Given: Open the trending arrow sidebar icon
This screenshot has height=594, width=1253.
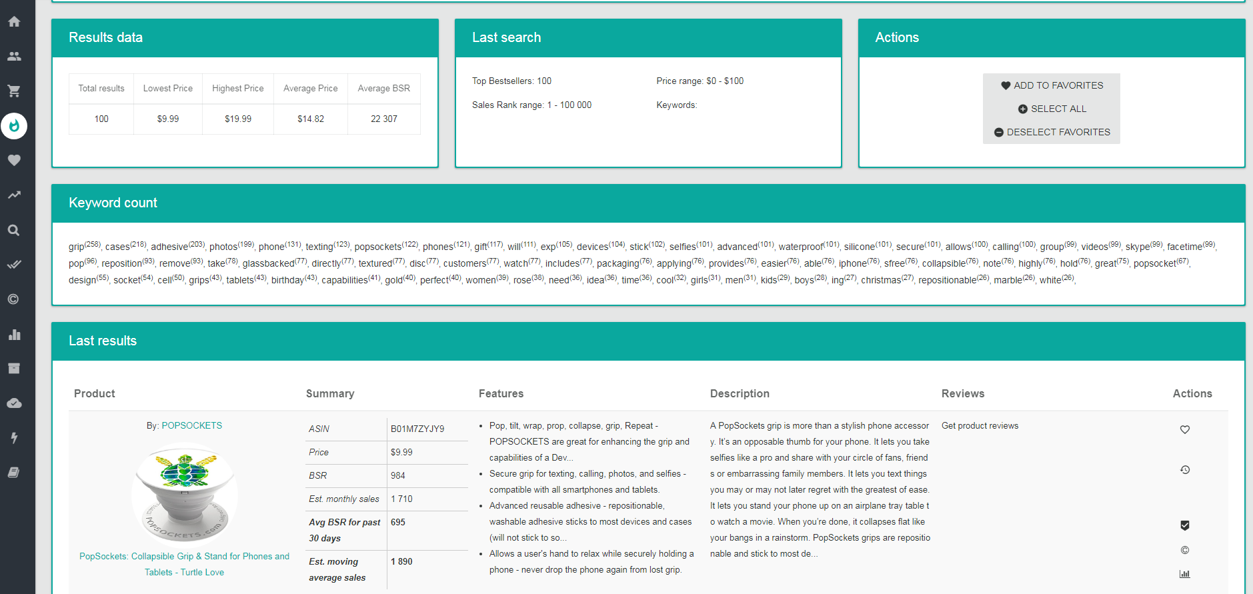Looking at the screenshot, I should 14,195.
